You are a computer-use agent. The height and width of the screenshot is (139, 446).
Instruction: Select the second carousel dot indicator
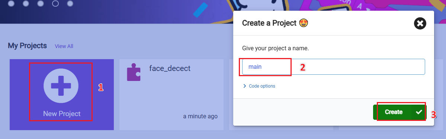[26, 4]
